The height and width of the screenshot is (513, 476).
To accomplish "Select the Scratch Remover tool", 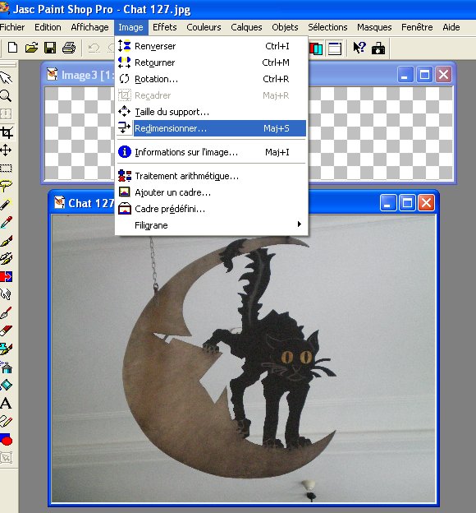I will [6, 312].
